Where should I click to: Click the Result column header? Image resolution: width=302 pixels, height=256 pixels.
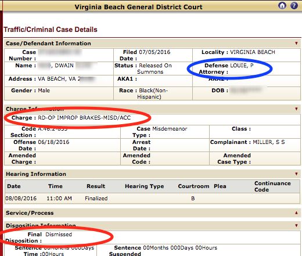tap(96, 186)
